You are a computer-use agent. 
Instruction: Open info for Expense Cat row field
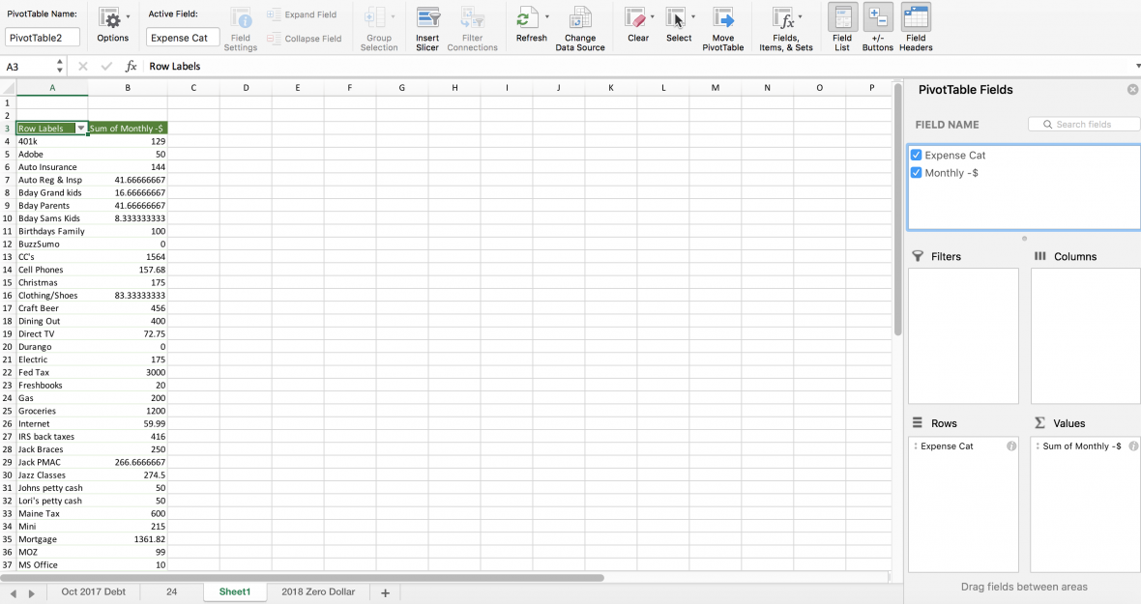[1011, 446]
